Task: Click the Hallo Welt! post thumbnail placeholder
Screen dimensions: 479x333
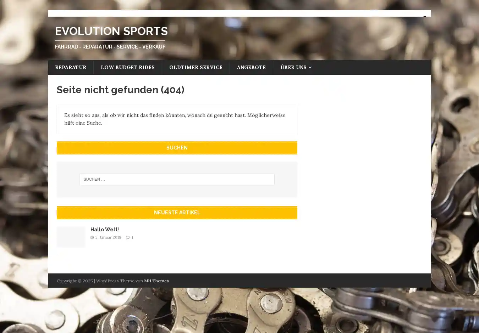Action: (x=71, y=237)
